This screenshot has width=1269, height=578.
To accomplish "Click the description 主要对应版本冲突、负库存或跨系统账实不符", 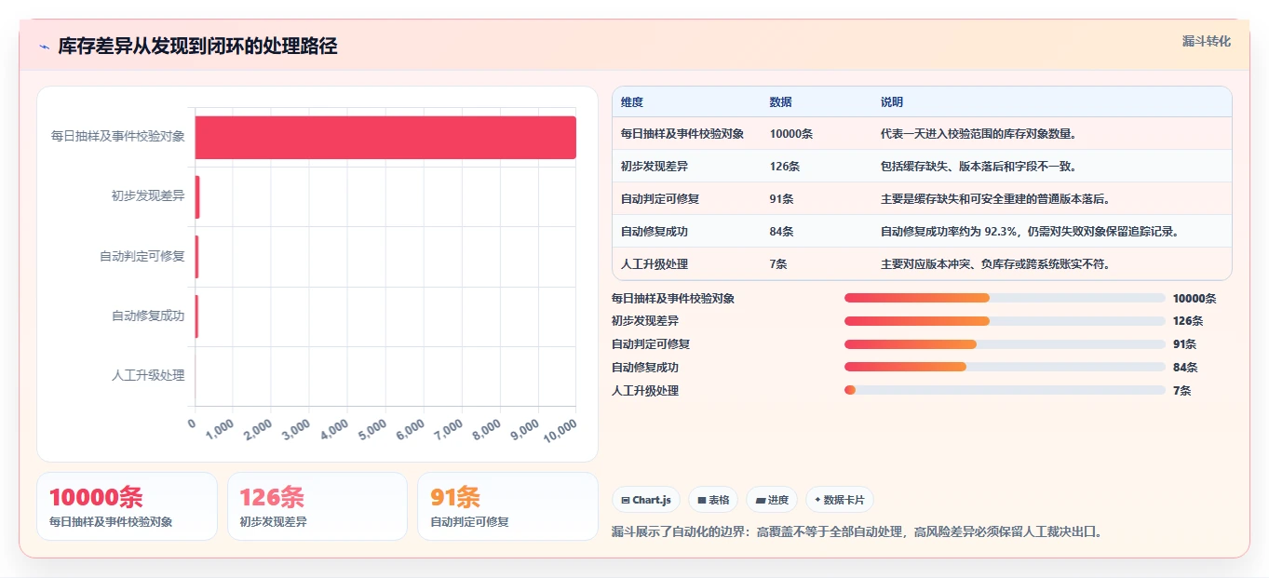I will tap(995, 264).
